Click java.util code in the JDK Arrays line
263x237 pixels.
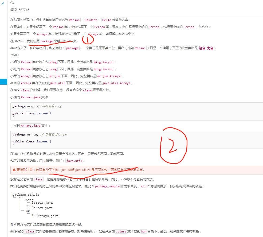point(57,83)
